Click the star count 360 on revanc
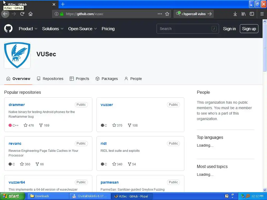 coord(25,164)
